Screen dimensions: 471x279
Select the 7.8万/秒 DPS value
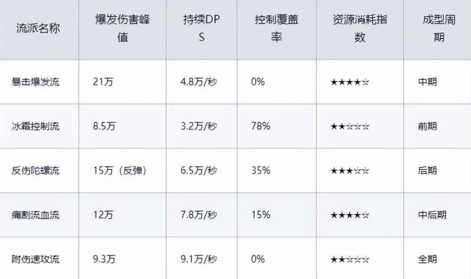(x=199, y=215)
